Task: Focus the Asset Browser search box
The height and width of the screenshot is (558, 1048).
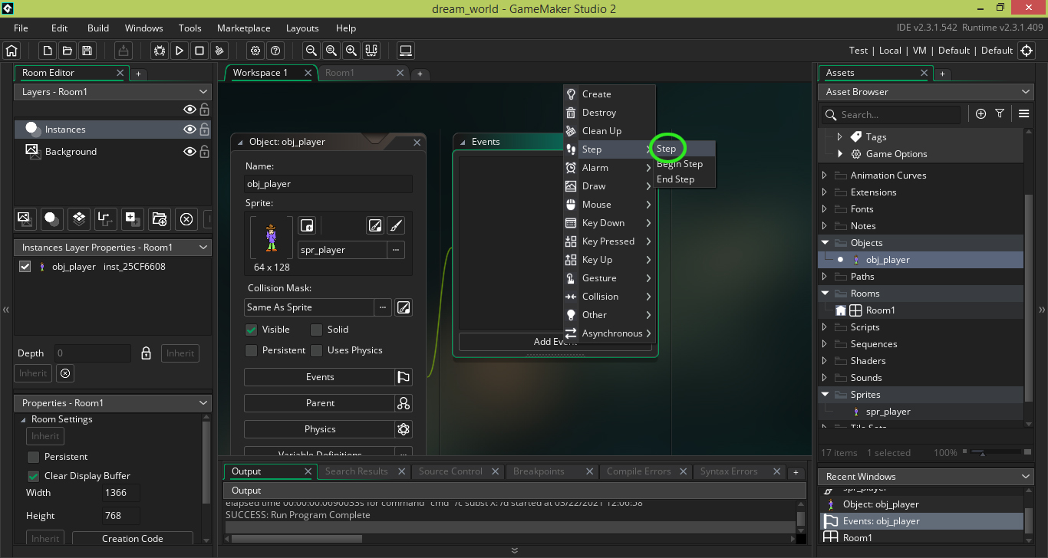Action: [x=890, y=114]
